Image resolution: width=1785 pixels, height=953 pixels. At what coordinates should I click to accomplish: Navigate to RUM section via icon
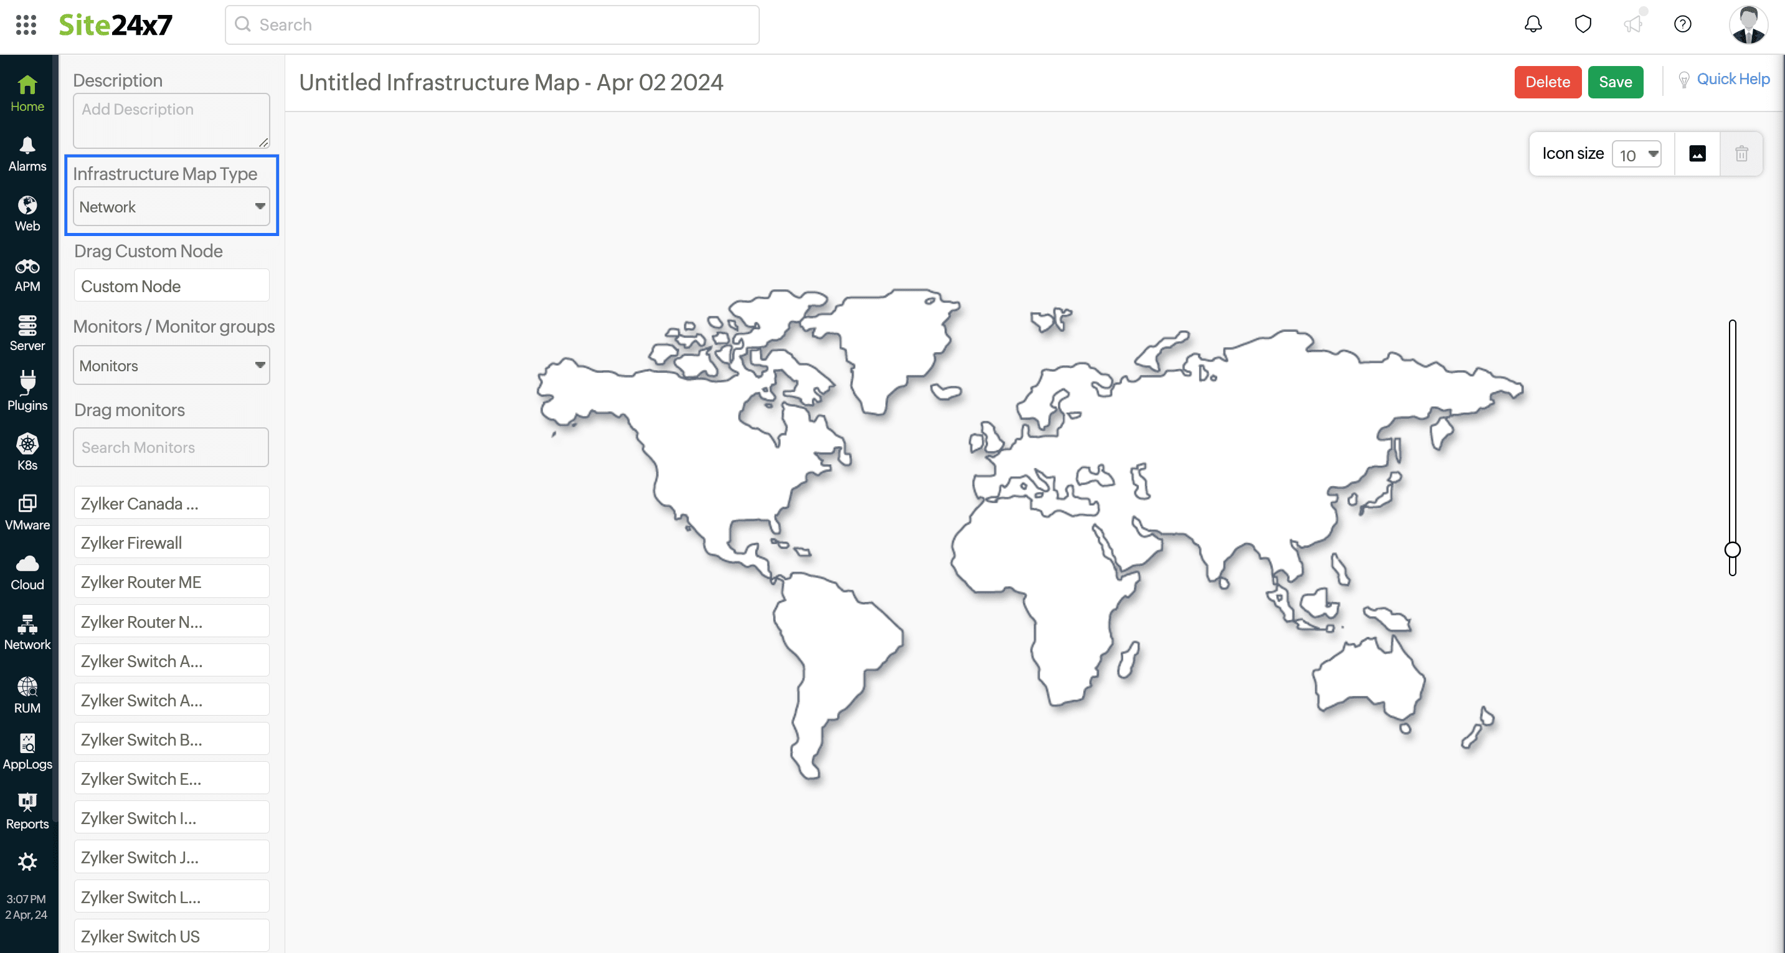pos(26,696)
